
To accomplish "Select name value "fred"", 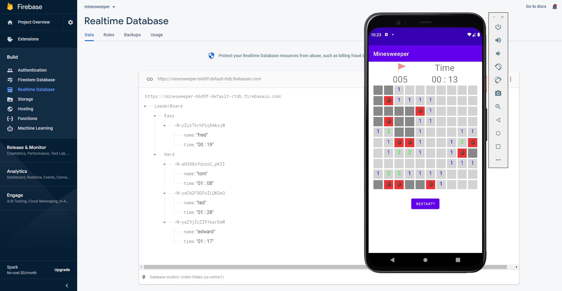I will [202, 135].
